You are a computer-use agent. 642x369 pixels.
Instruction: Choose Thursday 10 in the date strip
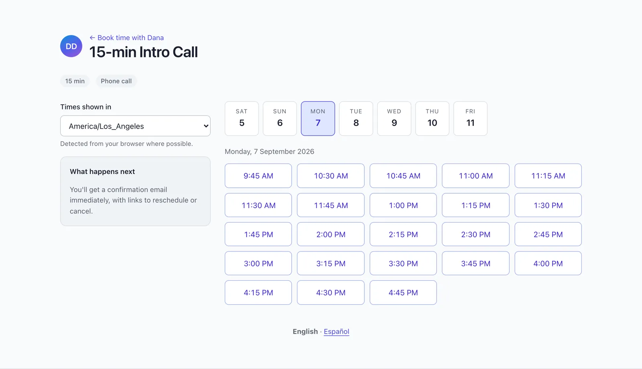(x=432, y=118)
